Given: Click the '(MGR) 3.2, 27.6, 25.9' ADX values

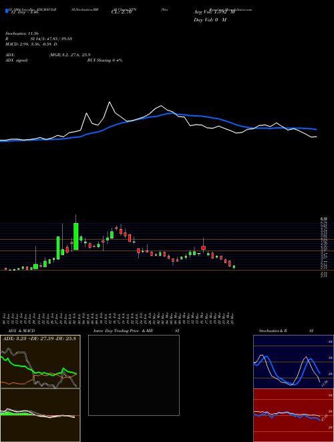Looking at the screenshot, I should click(69, 55).
